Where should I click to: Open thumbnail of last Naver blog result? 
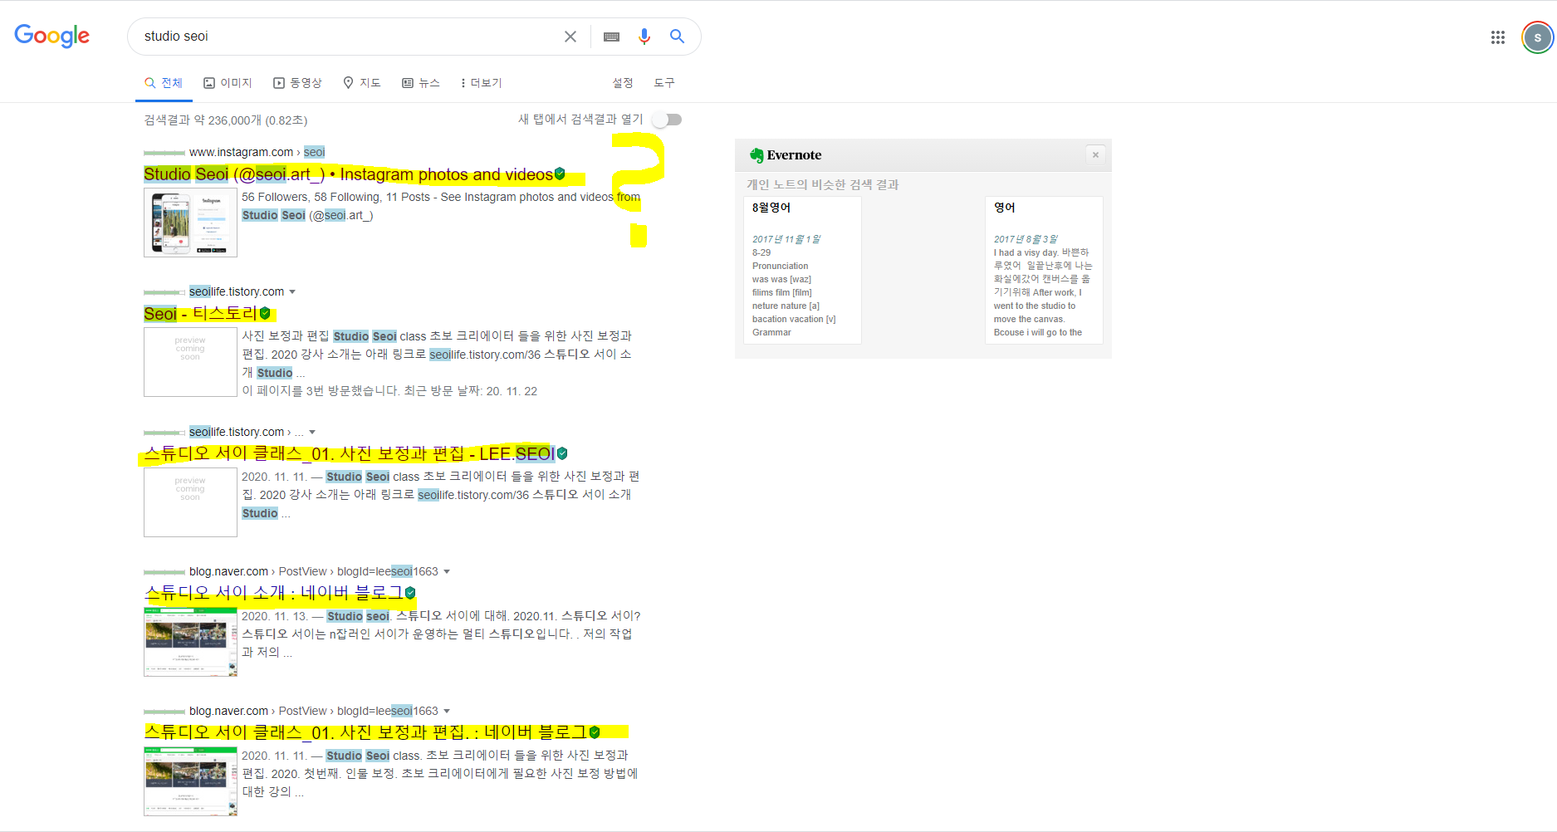point(190,781)
